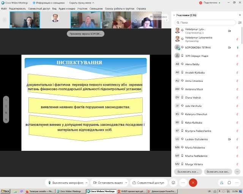The width and height of the screenshot is (243, 194).
Task: Open the Аудио и видео menu
Action: (x=67, y=8)
